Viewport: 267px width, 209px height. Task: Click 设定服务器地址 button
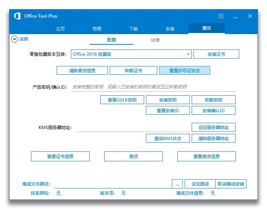(214, 127)
